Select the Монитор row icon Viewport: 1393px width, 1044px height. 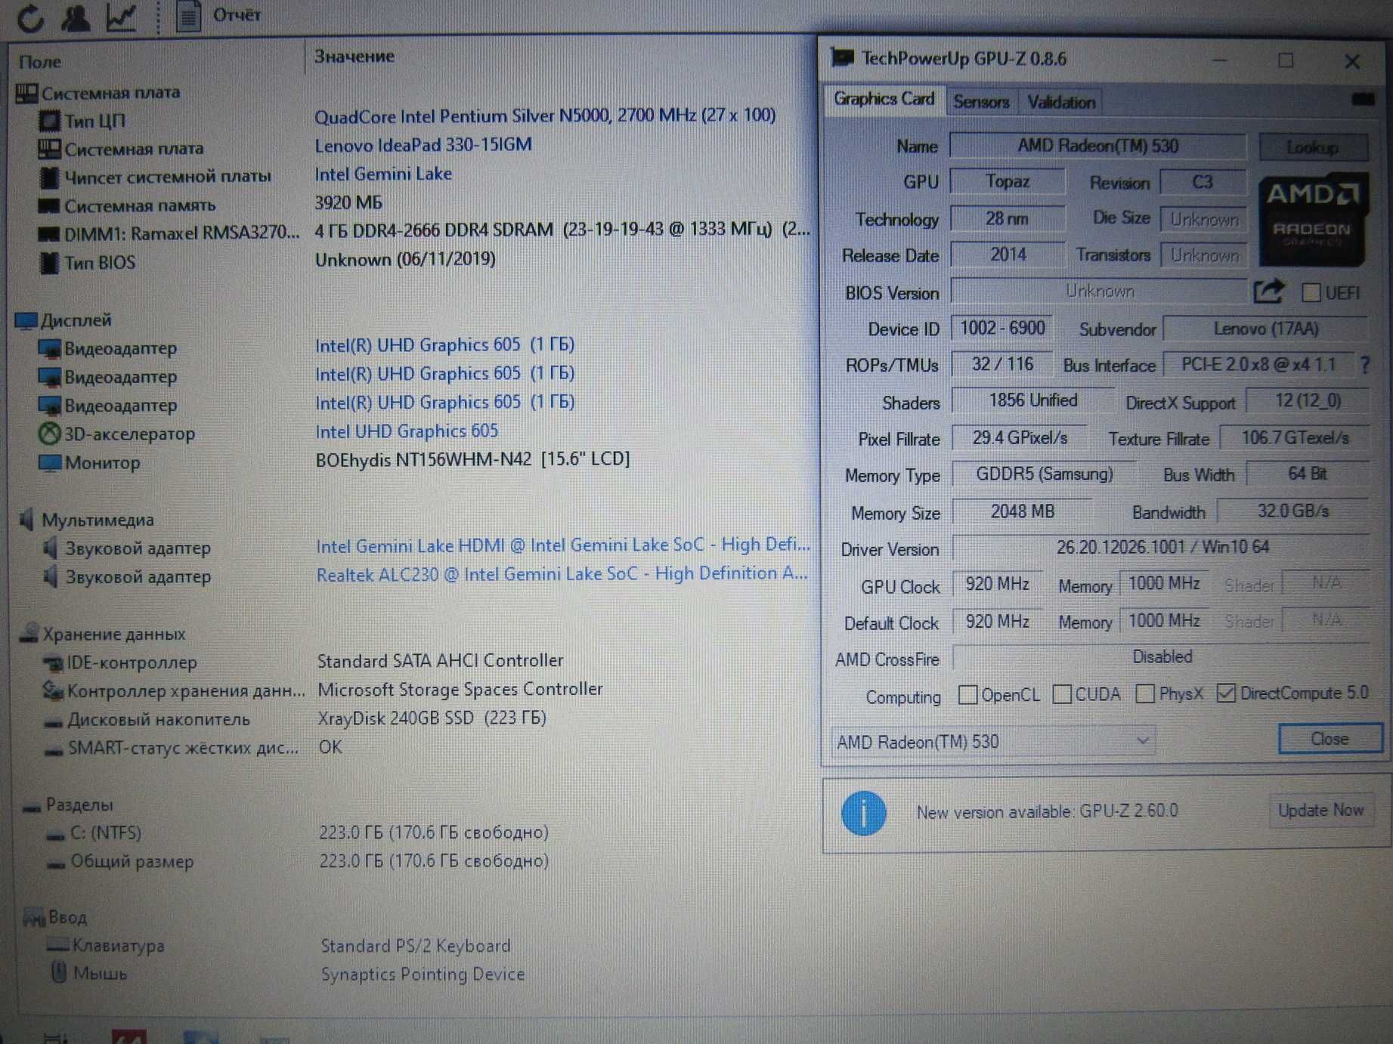click(x=50, y=462)
